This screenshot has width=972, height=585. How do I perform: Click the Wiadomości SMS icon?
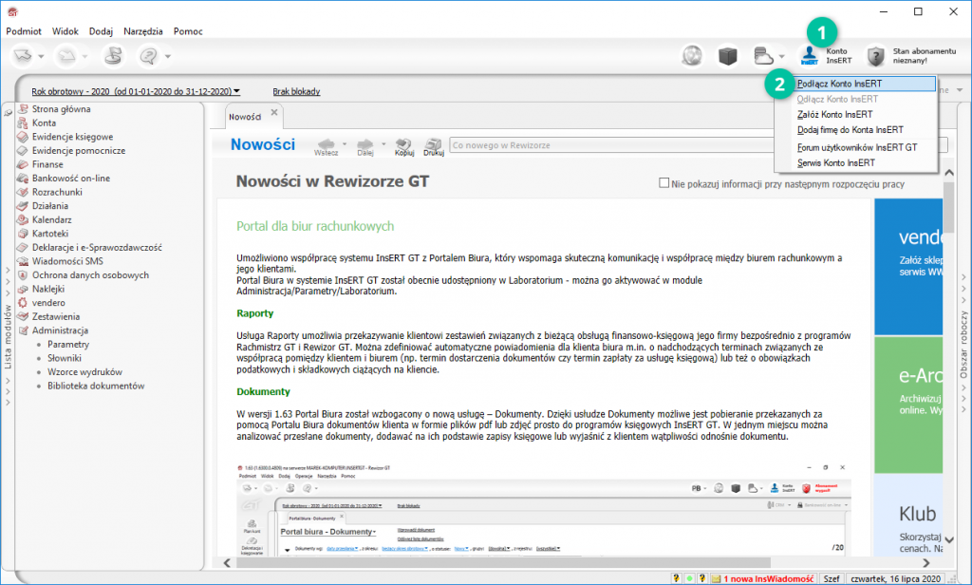tap(23, 261)
